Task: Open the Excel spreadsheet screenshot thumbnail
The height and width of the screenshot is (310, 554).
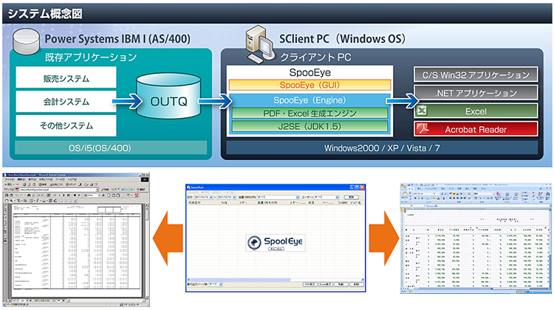Action: click(x=476, y=238)
